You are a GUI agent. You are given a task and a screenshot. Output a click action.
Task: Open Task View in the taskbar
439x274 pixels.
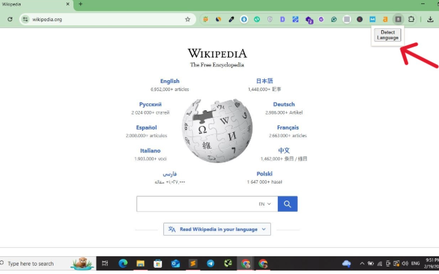coord(105,263)
